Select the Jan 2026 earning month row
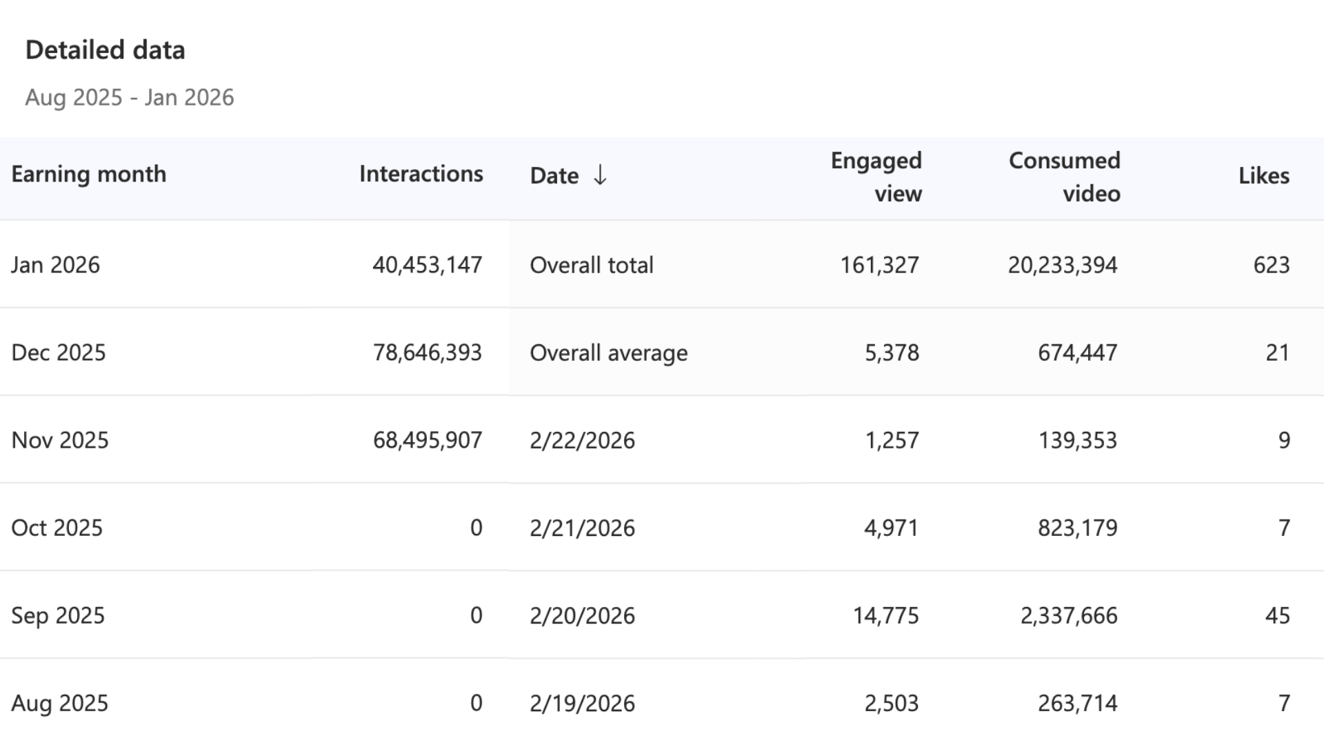This screenshot has height=745, width=1324. point(56,265)
